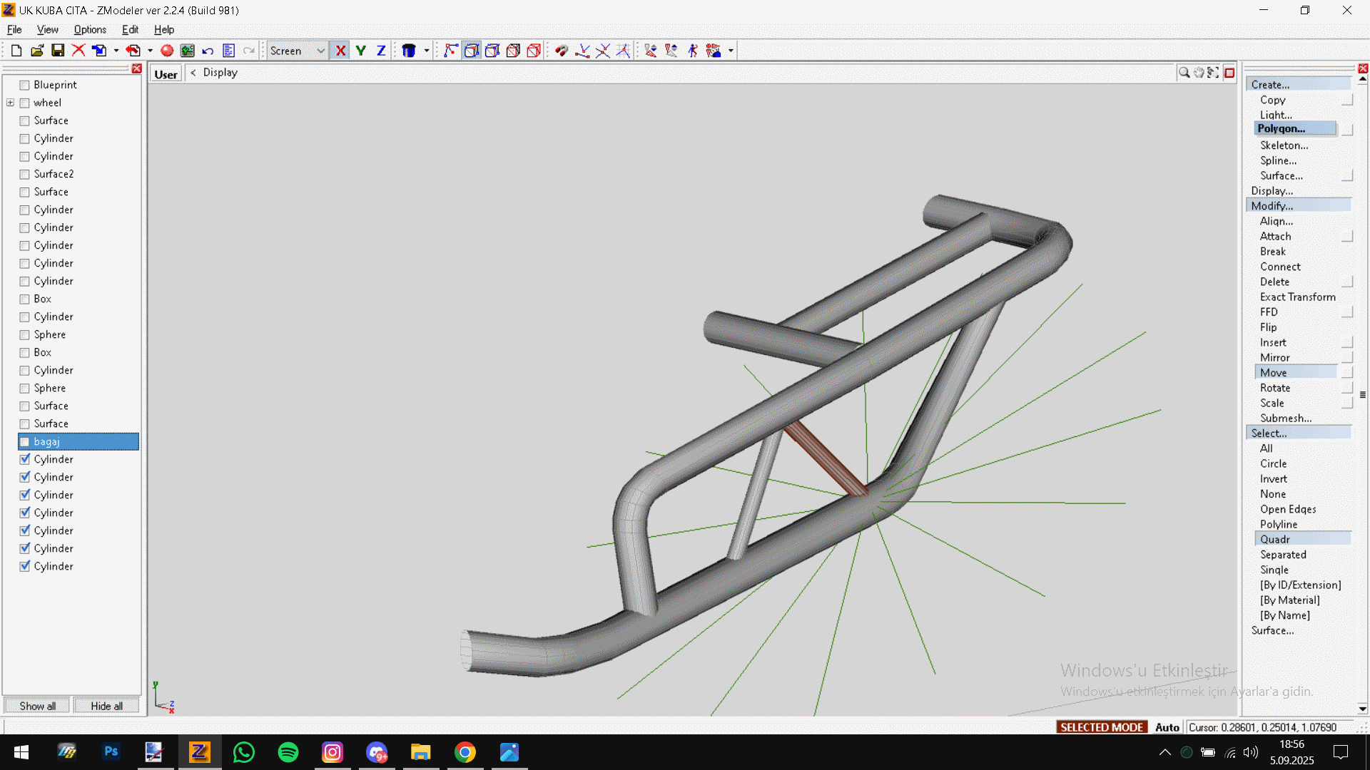Toggle the Z axis lock

381,51
